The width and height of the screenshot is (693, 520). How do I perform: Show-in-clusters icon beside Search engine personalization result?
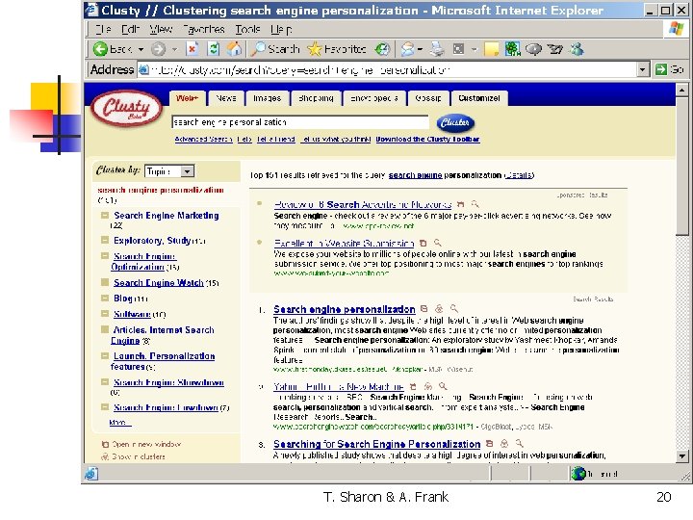tap(439, 309)
